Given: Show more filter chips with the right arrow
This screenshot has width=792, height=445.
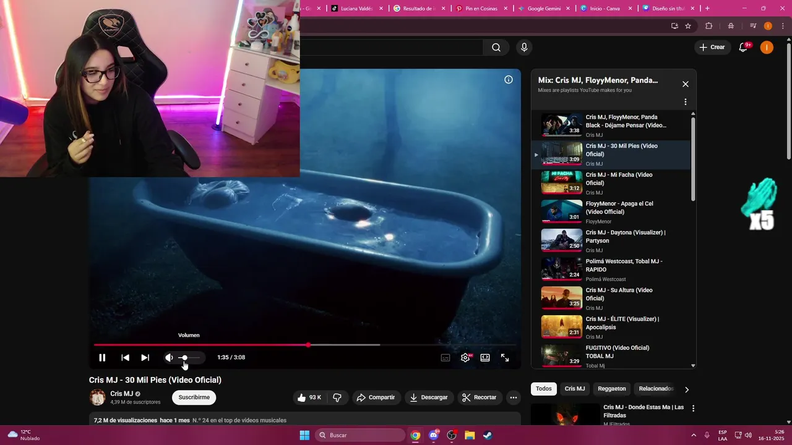Looking at the screenshot, I should coord(686,389).
